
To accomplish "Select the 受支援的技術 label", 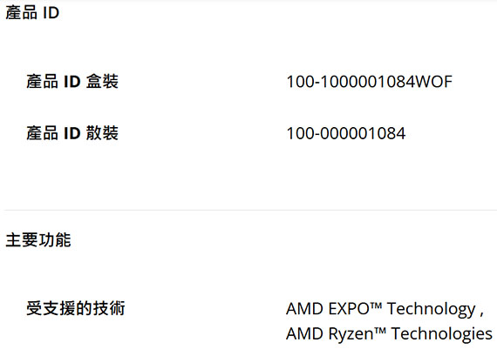I will (x=76, y=308).
